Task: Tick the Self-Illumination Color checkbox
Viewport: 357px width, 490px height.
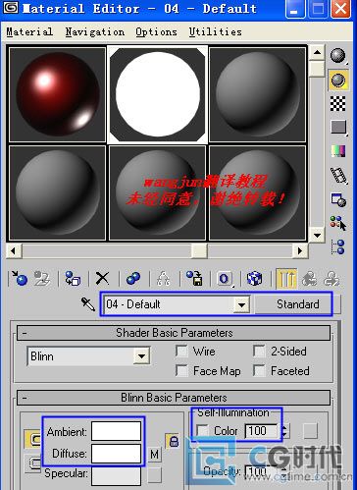Action: (203, 431)
